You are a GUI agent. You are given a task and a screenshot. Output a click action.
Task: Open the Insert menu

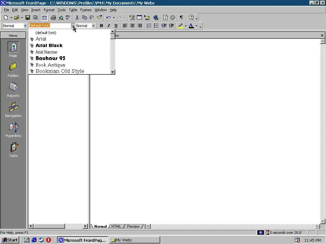click(36, 10)
